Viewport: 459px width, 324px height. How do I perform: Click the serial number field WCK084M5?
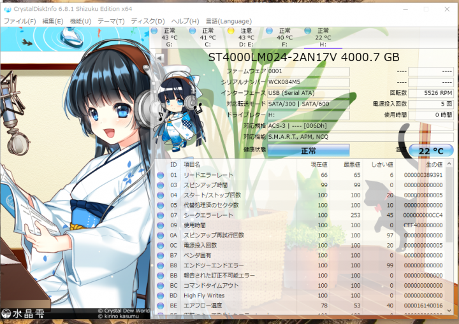(309, 82)
